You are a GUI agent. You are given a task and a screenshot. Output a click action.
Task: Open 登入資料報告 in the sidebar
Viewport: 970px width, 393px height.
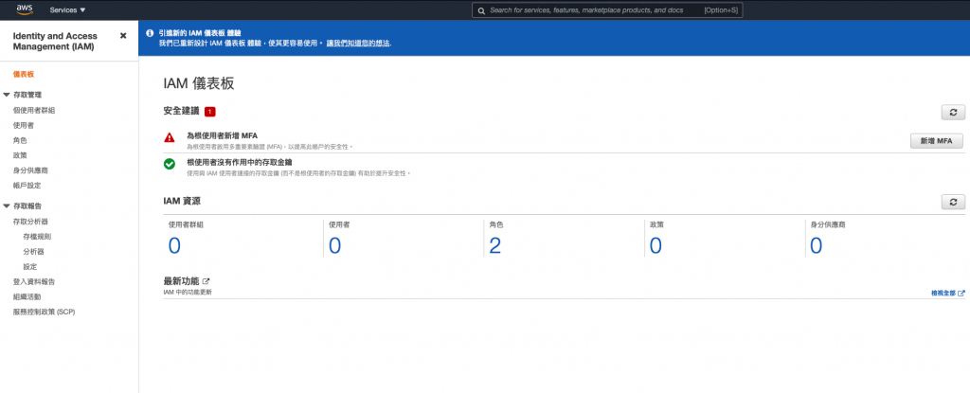click(x=34, y=281)
